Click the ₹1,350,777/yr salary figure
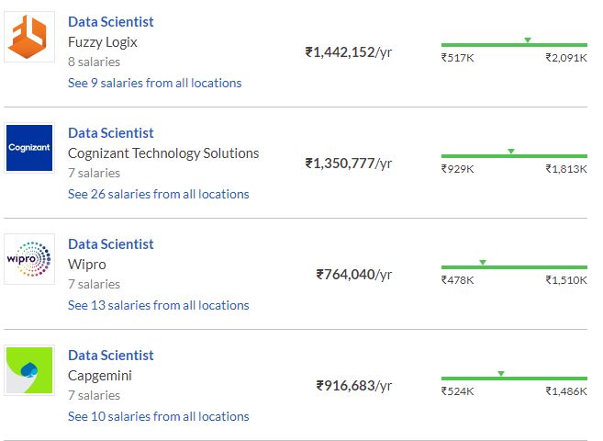The height and width of the screenshot is (441, 603). [348, 164]
